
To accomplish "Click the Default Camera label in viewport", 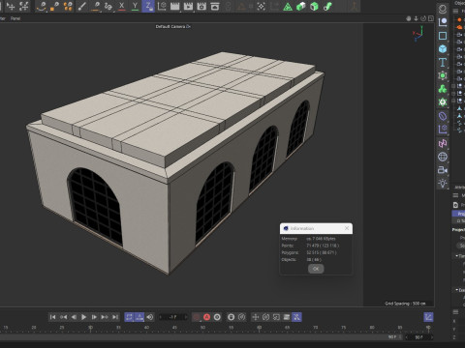I will pos(170,26).
